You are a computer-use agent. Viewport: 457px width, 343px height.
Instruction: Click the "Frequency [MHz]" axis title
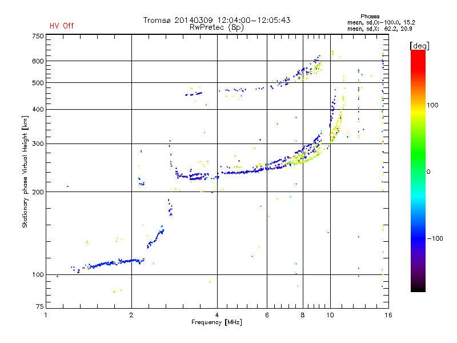(x=217, y=322)
